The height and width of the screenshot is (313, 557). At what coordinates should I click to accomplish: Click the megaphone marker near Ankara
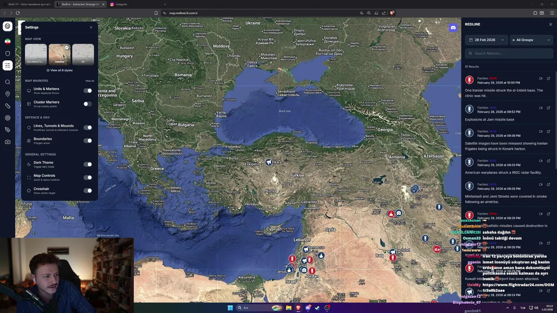coord(268,162)
